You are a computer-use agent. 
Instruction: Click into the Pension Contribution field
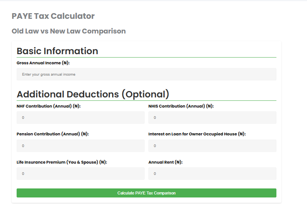(80, 146)
